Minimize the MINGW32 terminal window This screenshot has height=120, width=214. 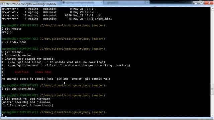click(196, 3)
